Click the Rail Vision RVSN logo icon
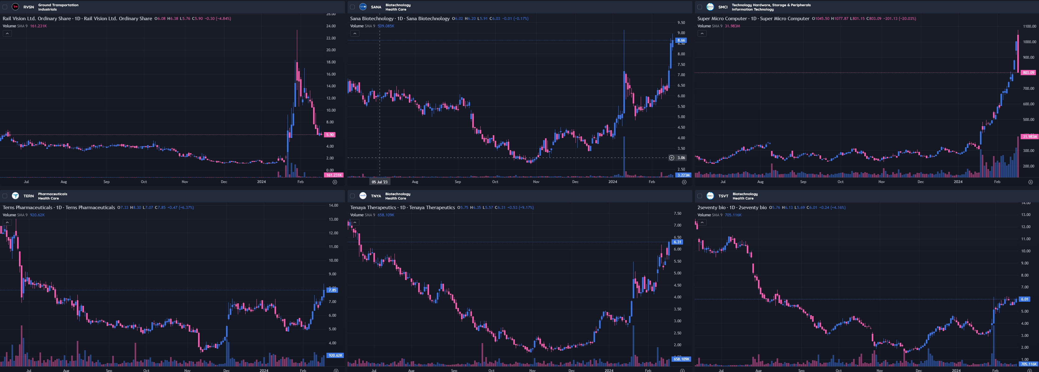The height and width of the screenshot is (372, 1039). tap(15, 7)
